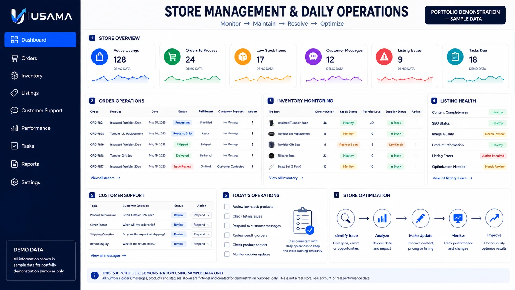The image size is (515, 290).
Task: Tick Monitor supplier updates checkbox
Action: 227,255
